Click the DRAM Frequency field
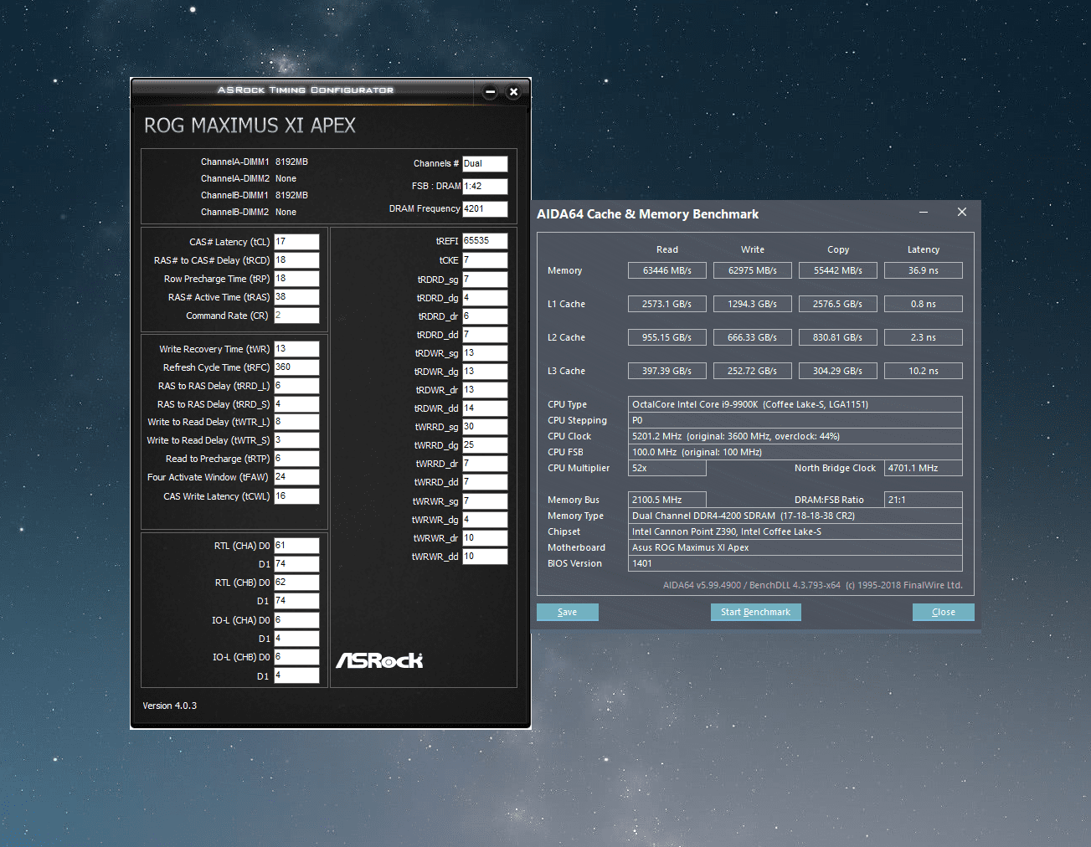The width and height of the screenshot is (1091, 847). [485, 209]
